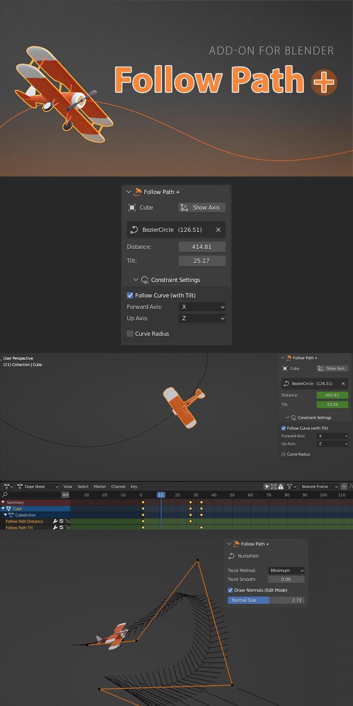Click the drag grip of the NurbsPath panel
The image size is (353, 706).
coord(303,544)
